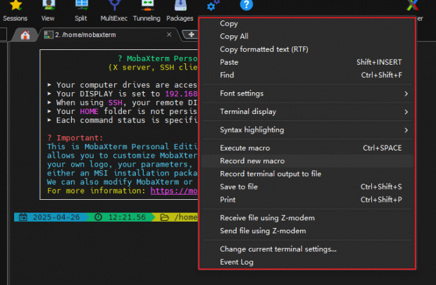436x285 pixels.
Task: Choose Execute macro
Action: [x=307, y=148]
